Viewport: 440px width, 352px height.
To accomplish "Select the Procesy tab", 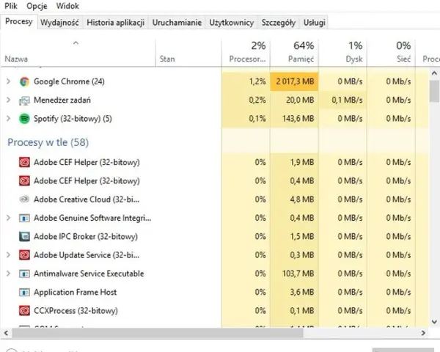I will (19, 21).
